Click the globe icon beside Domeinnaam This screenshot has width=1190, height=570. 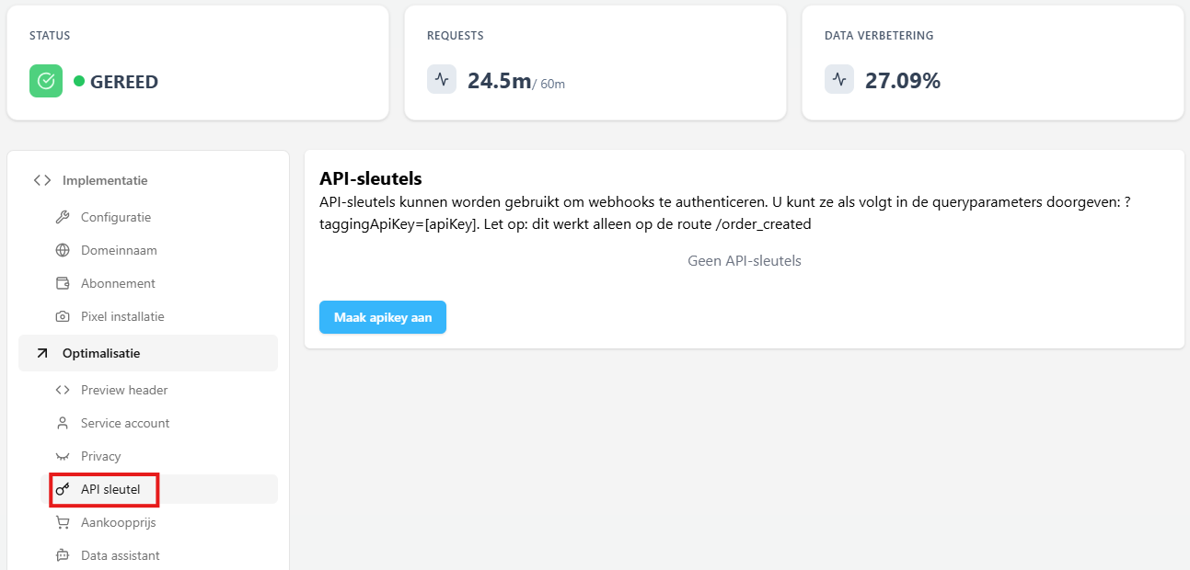click(x=63, y=251)
